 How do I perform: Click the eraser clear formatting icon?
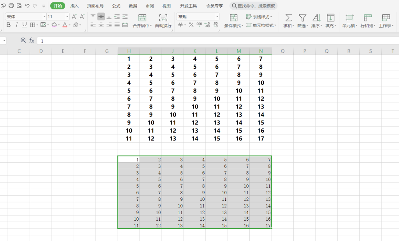76,25
